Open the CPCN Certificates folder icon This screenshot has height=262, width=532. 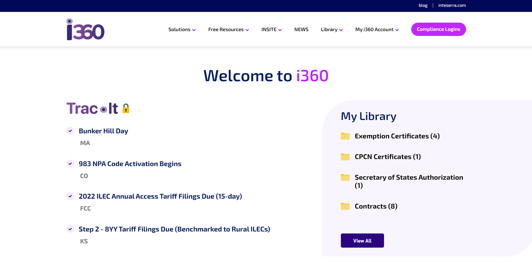(345, 157)
